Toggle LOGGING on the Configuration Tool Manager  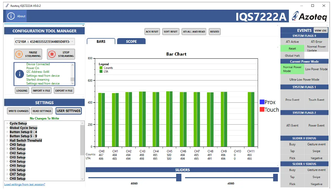point(22,90)
